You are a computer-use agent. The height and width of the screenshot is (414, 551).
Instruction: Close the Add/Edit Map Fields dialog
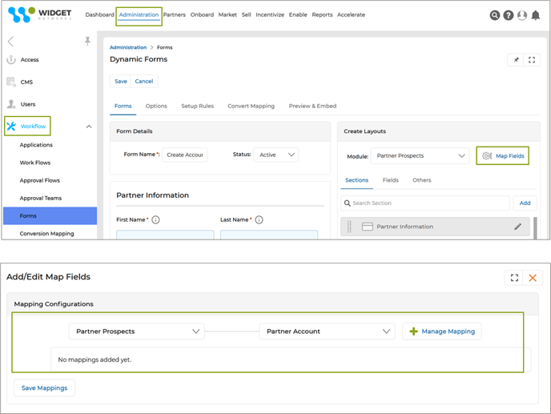tap(533, 278)
